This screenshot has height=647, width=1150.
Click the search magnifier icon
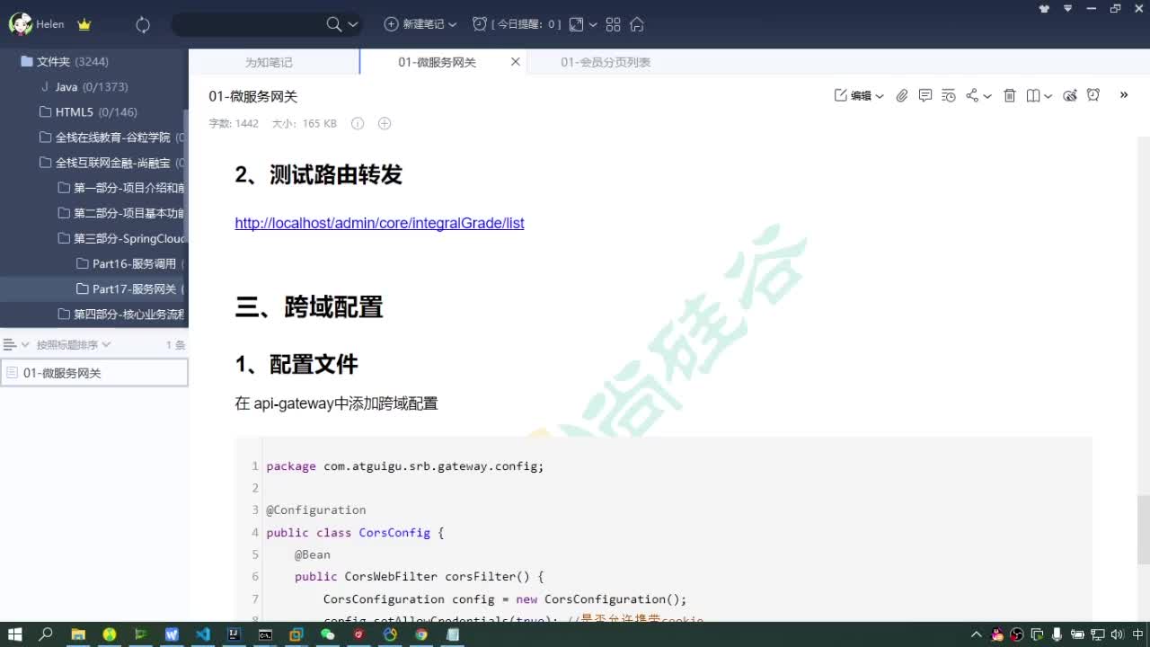coord(334,25)
